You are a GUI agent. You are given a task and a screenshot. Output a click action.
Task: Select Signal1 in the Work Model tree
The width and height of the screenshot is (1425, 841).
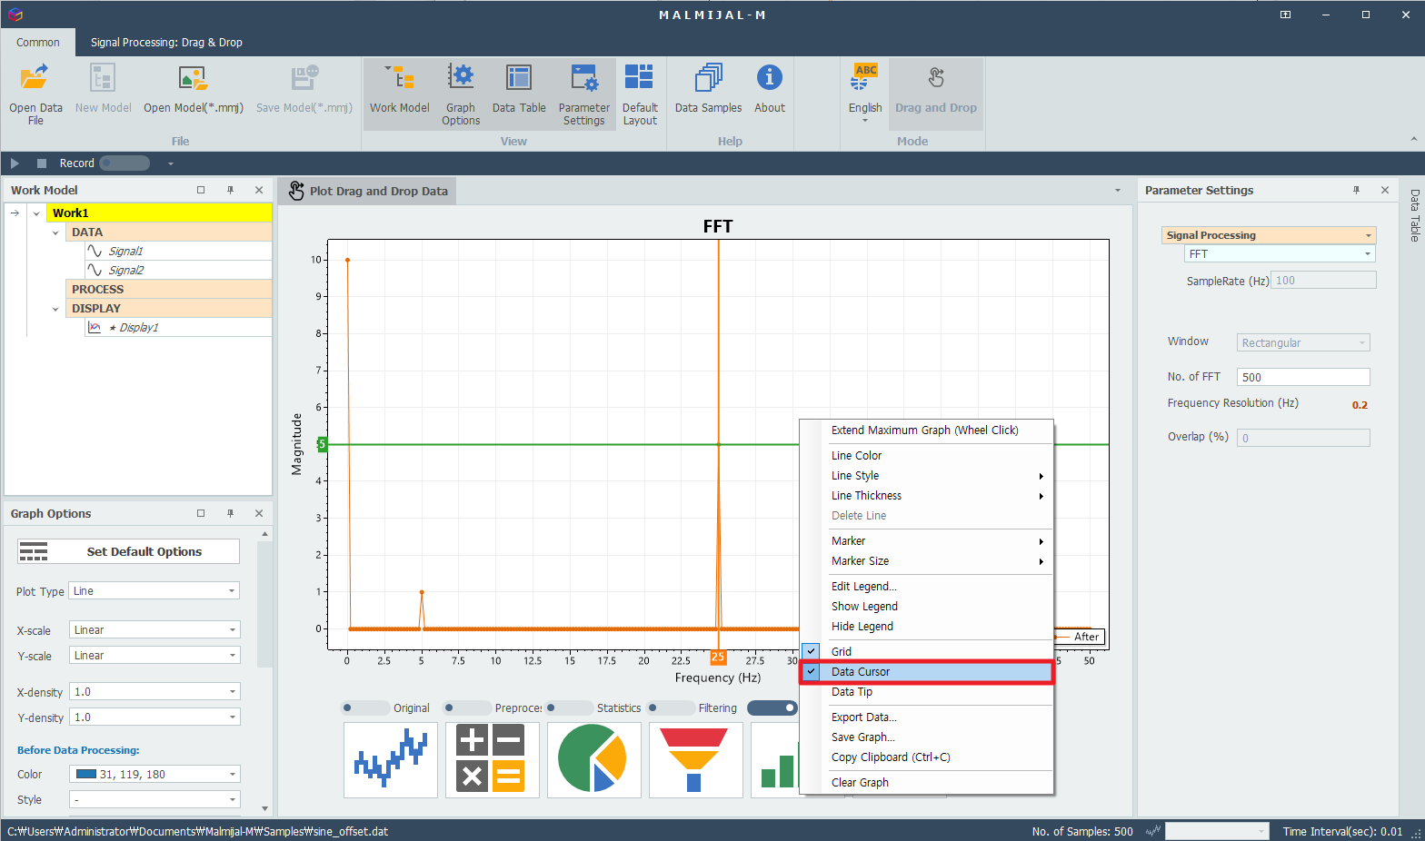point(125,252)
